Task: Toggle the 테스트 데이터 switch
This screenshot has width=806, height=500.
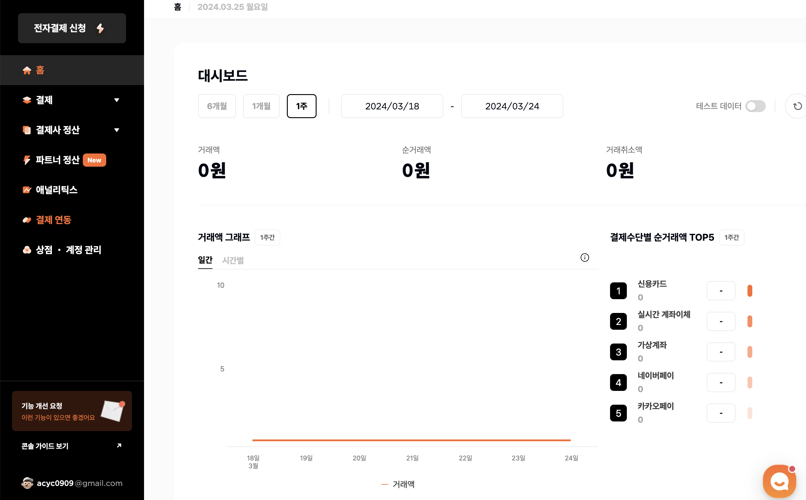Action: 755,106
